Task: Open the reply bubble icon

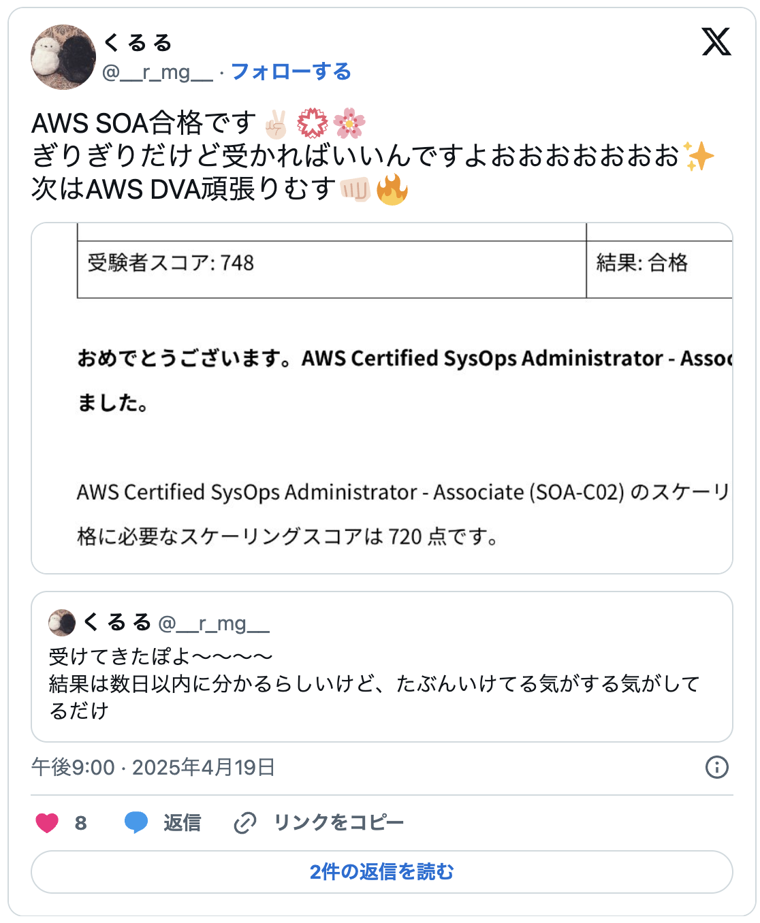Action: click(137, 822)
